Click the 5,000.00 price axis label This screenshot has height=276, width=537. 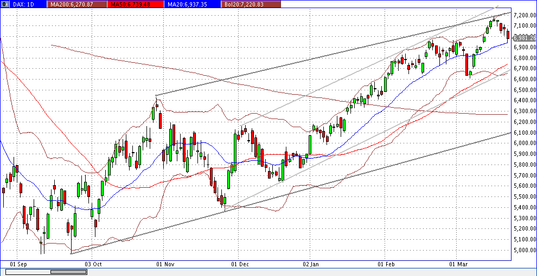pyautogui.click(x=525, y=250)
